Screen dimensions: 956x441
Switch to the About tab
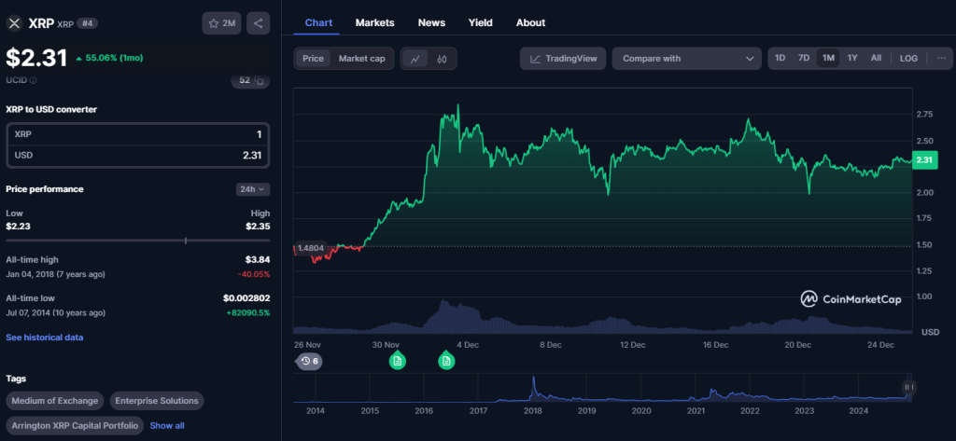tap(530, 22)
